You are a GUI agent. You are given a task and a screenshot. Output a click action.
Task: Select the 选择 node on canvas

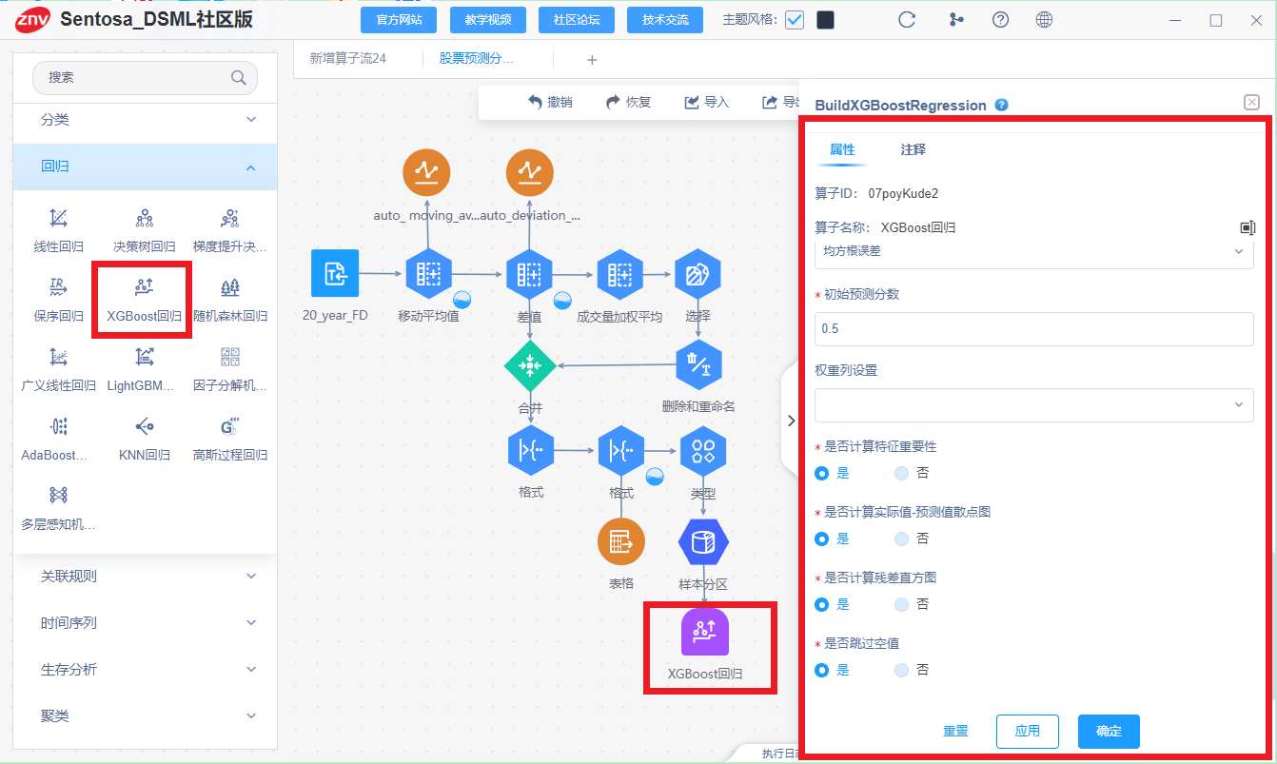(697, 274)
